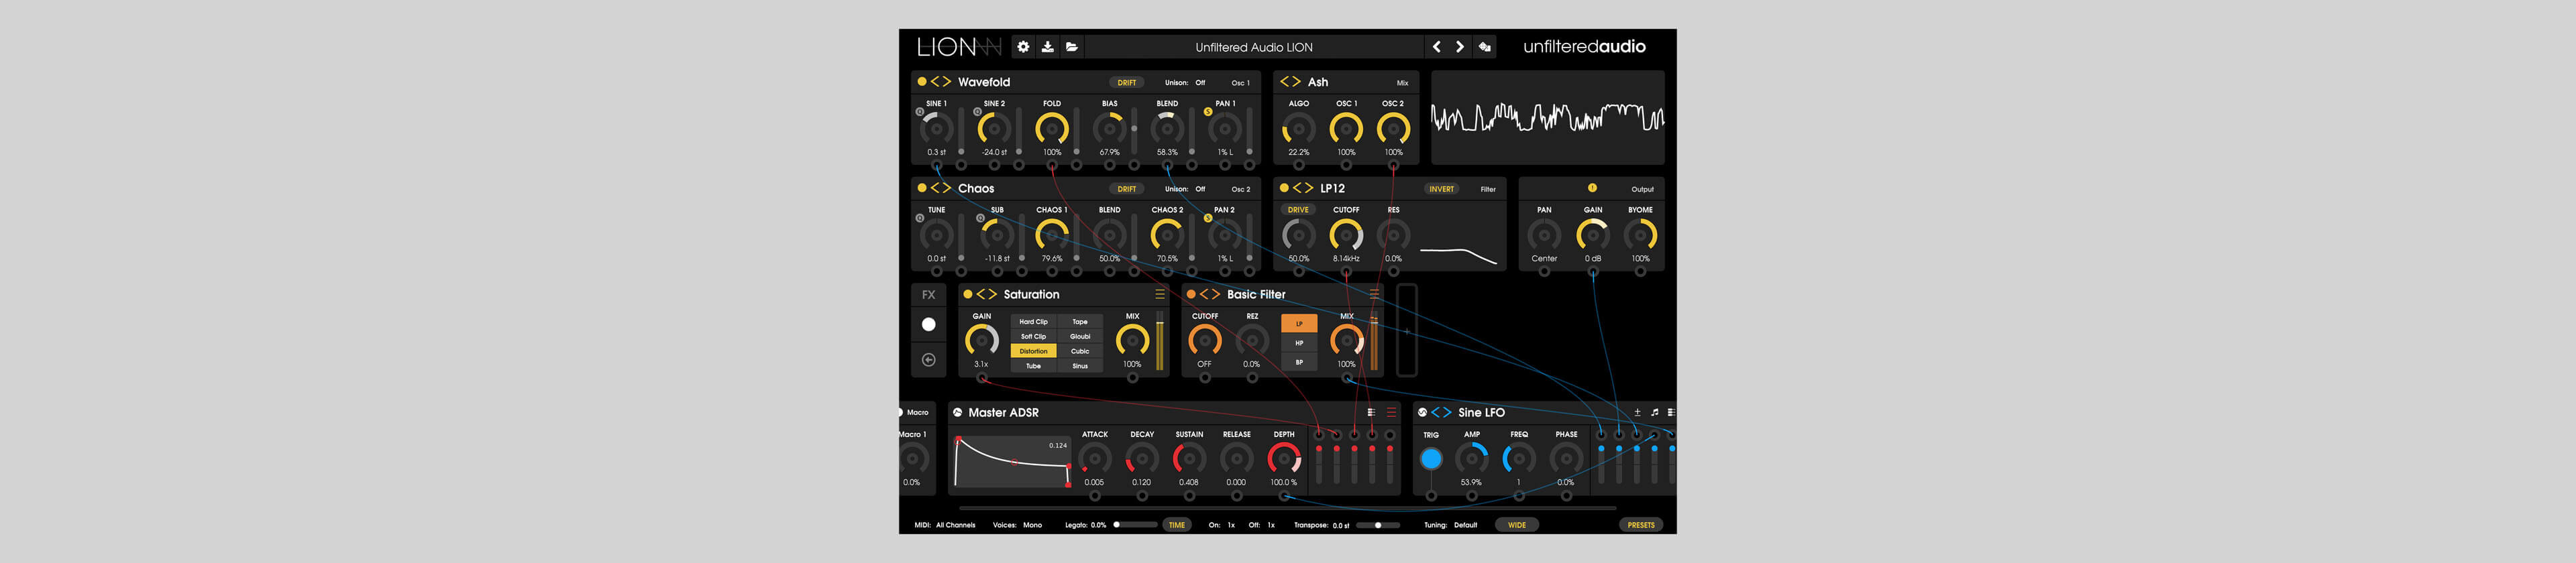Toggle the Wavefold oscillator power dot
This screenshot has height=563, width=2576.
click(922, 82)
